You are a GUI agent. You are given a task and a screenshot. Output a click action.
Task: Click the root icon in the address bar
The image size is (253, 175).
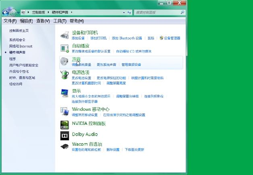pos(23,12)
